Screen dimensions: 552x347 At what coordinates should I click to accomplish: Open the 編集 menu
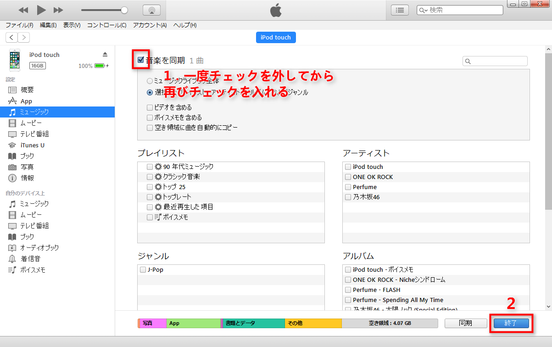coord(48,25)
